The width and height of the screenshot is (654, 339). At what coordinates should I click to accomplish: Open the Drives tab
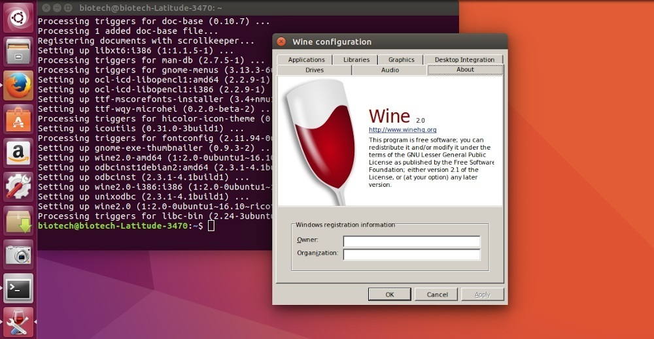pyautogui.click(x=315, y=70)
